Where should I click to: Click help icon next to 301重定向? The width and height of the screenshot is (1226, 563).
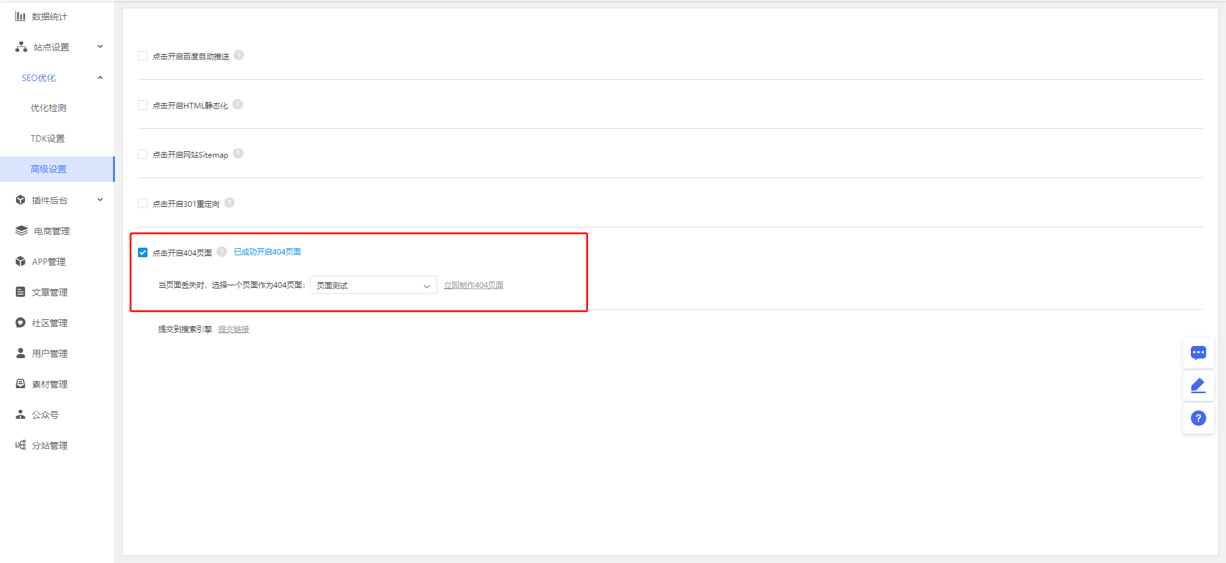click(x=229, y=203)
